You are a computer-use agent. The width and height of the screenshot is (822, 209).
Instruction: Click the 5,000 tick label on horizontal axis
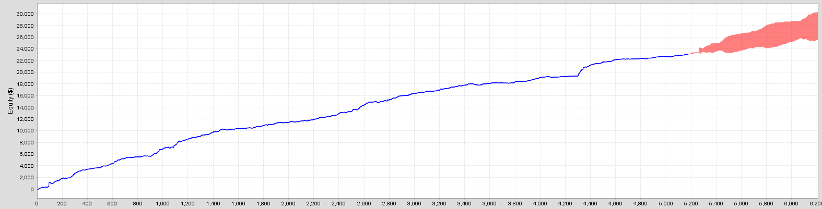tap(666, 204)
